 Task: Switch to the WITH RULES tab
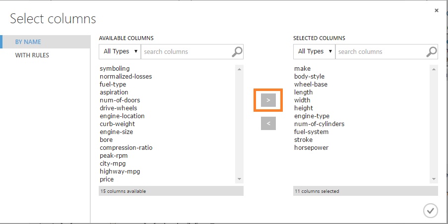pos(32,55)
